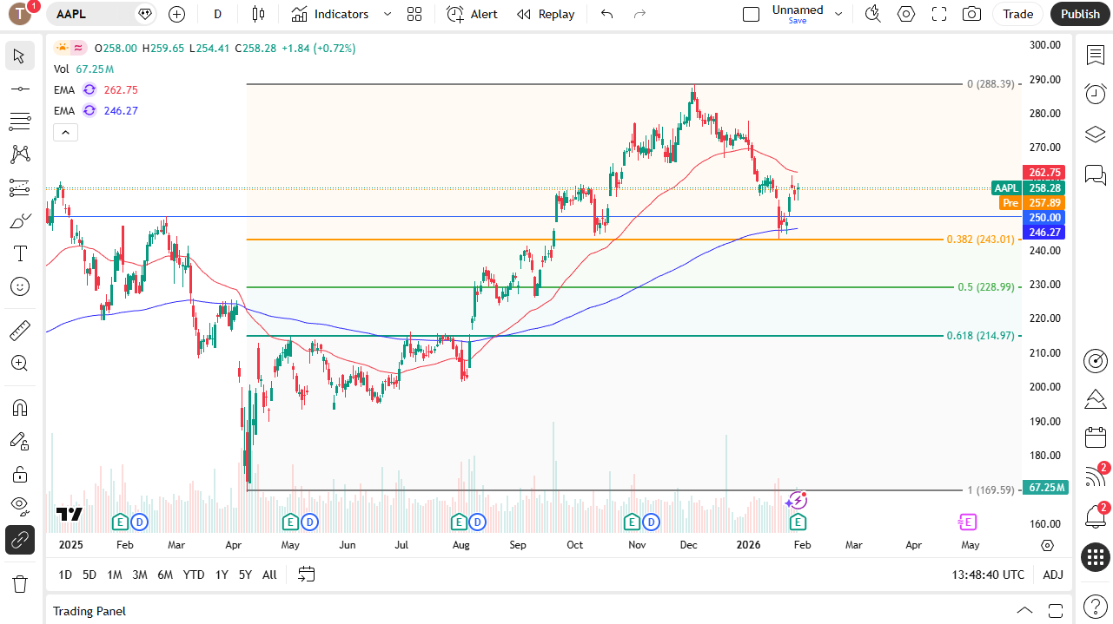Viewport: 1113px width, 624px height.
Task: Open the D interval selector
Action: coord(217,14)
